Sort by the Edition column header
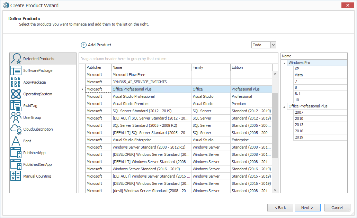Viewport: 357px width, 218px height. (x=251, y=67)
